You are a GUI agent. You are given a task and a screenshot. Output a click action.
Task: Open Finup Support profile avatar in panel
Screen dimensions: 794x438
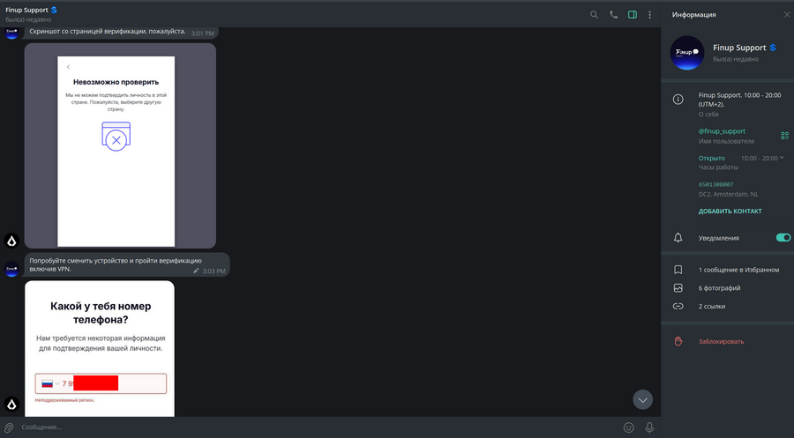tap(687, 53)
